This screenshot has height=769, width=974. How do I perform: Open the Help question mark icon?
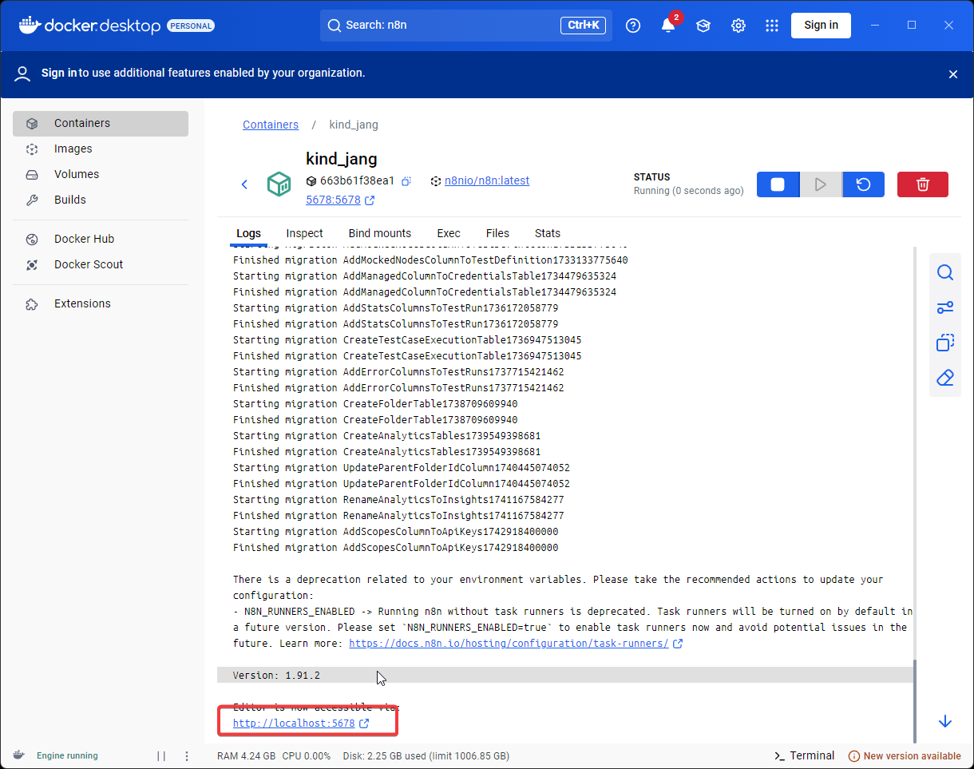(633, 26)
